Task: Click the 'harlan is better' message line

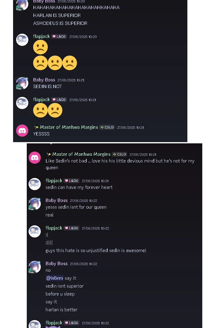Action: [x=62, y=309]
